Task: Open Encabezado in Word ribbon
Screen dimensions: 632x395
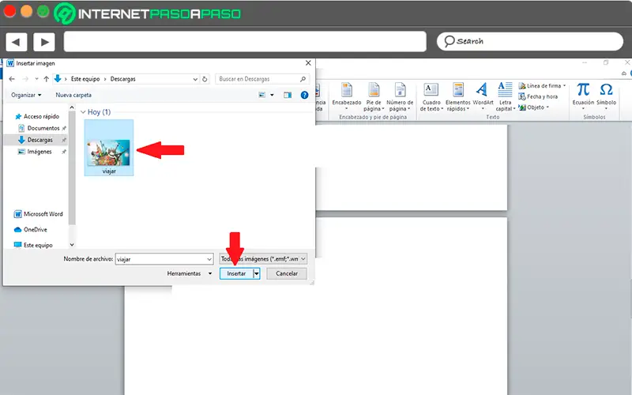Action: pos(347,96)
